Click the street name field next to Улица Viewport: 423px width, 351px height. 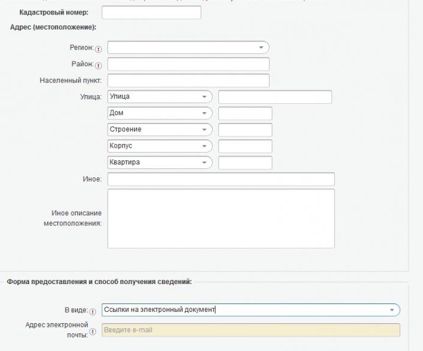click(x=275, y=97)
